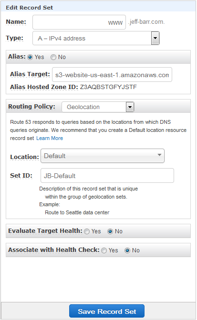The height and width of the screenshot is (320, 197).
Task: Click the Save Record Set button
Action: 107,311
